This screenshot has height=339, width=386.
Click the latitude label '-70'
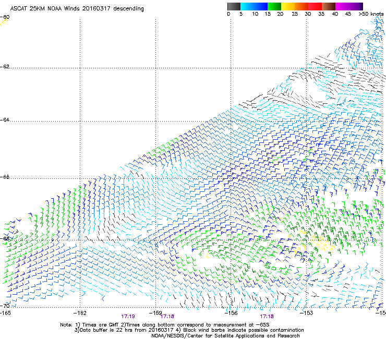click(x=5, y=306)
